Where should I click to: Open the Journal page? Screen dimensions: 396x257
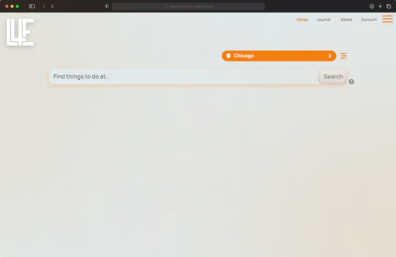[x=323, y=19]
